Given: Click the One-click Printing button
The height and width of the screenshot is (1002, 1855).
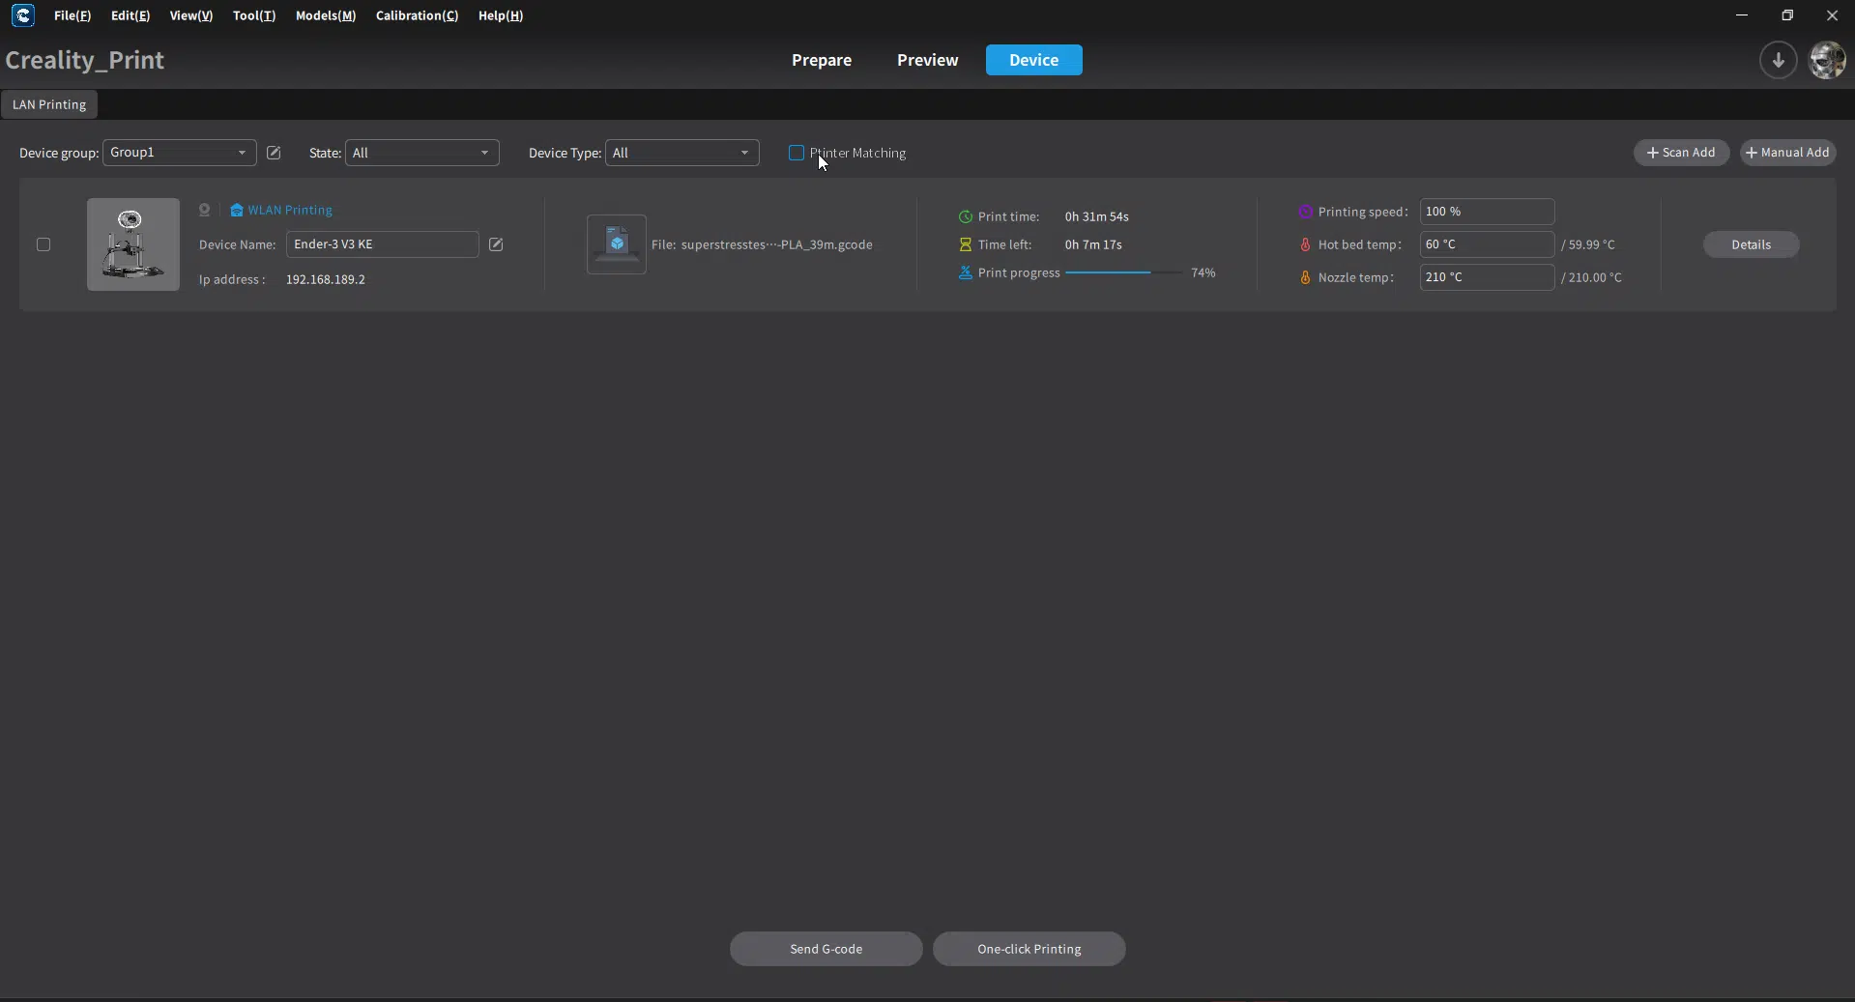Looking at the screenshot, I should point(1029,949).
